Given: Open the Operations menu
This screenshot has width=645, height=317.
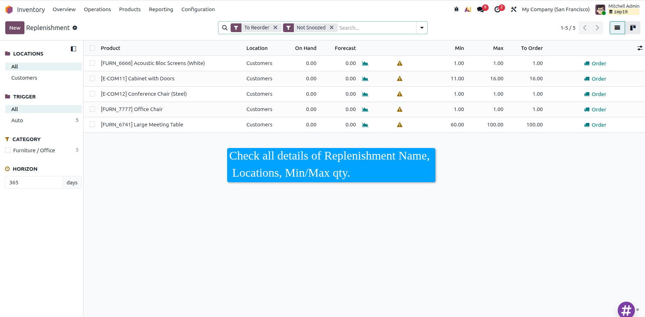Looking at the screenshot, I should (97, 9).
